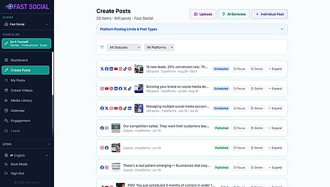This screenshot has height=187, width=330.
Task: Open the All Statuses dropdown
Action: click(124, 47)
